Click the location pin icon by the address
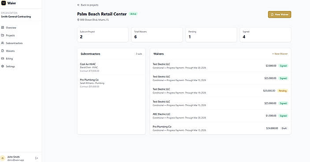Image resolution: width=310 pixels, height=162 pixels. click(78, 20)
